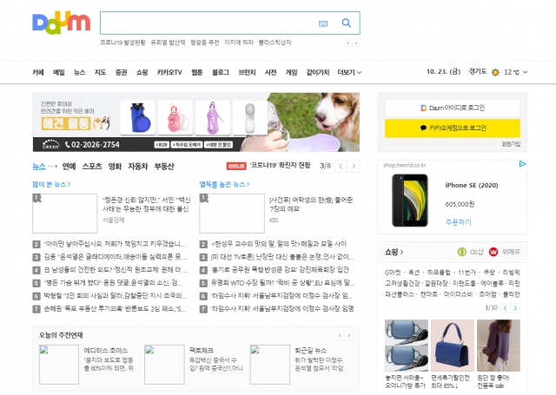The width and height of the screenshot is (556, 395).
Task: Click the 애견 물통 pet bottle banner ad
Action: tap(196, 122)
